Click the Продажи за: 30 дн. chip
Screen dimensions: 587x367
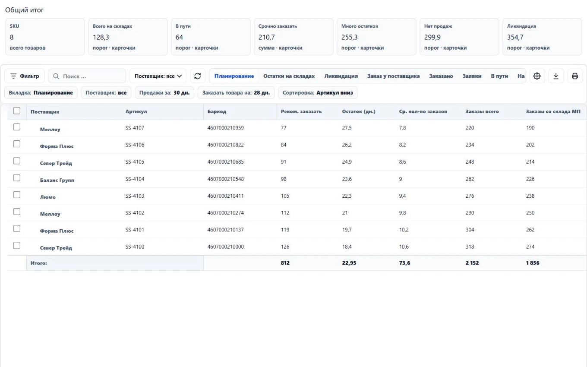pos(164,93)
